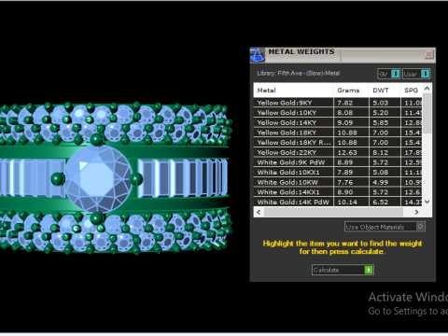Close the Metal Weights dialog
Viewport: 448px width, 336px height.
[x=428, y=54]
